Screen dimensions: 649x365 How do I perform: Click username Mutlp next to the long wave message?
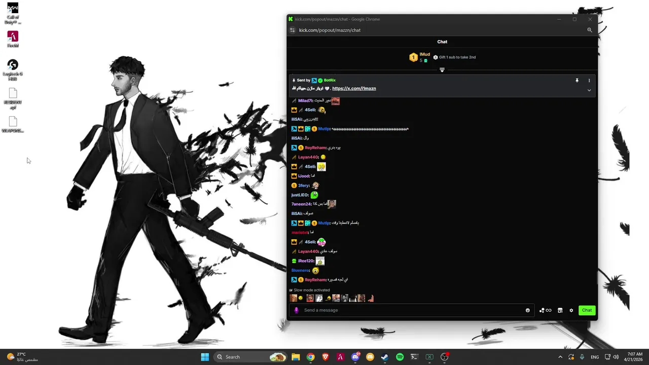[x=324, y=129]
